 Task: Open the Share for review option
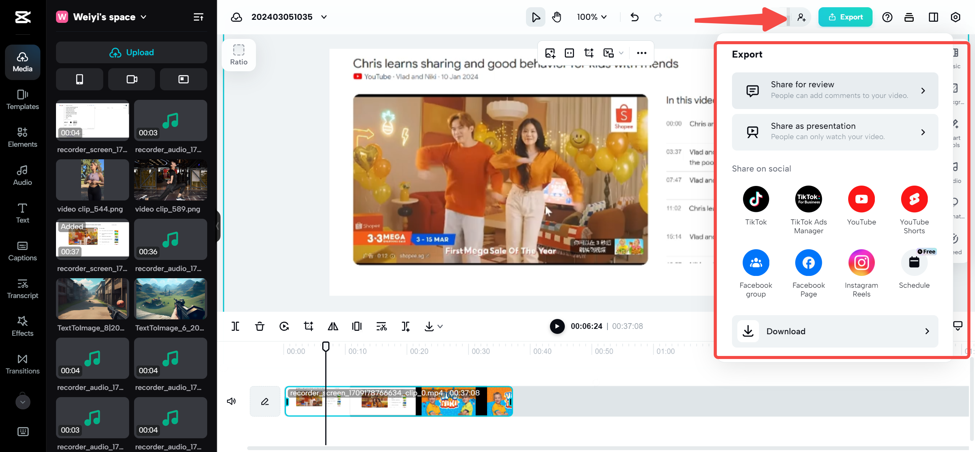835,90
